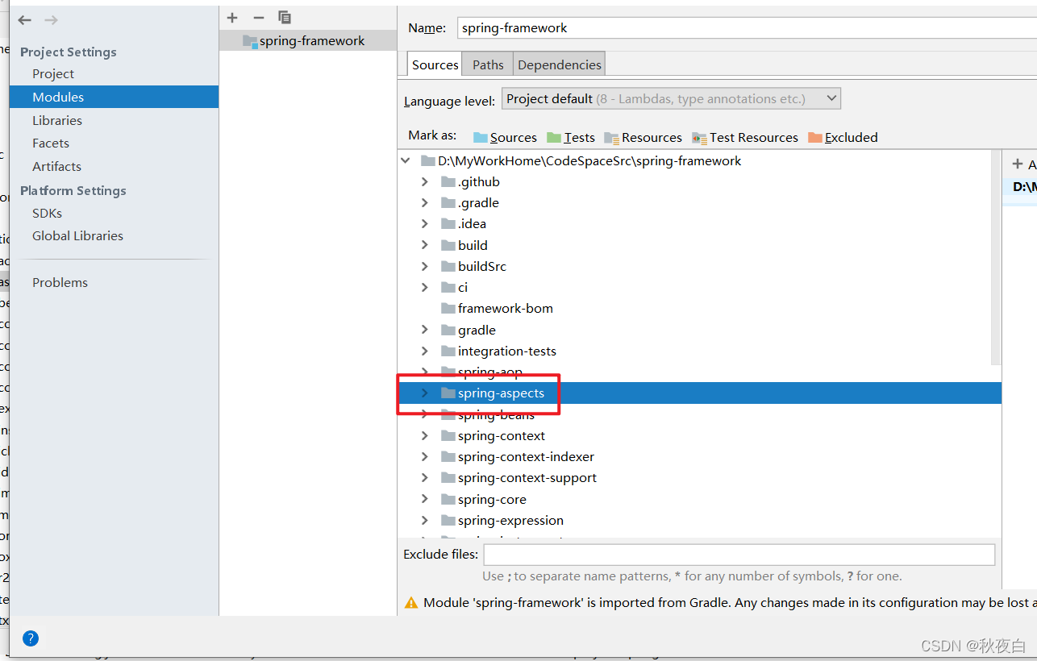This screenshot has width=1037, height=661.
Task: Expand the spring-context folder
Action: tap(425, 435)
